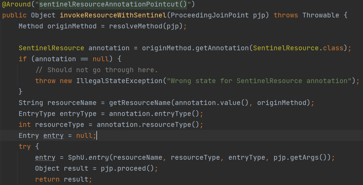Click the 'Should not go through here' comment

[x=96, y=70]
